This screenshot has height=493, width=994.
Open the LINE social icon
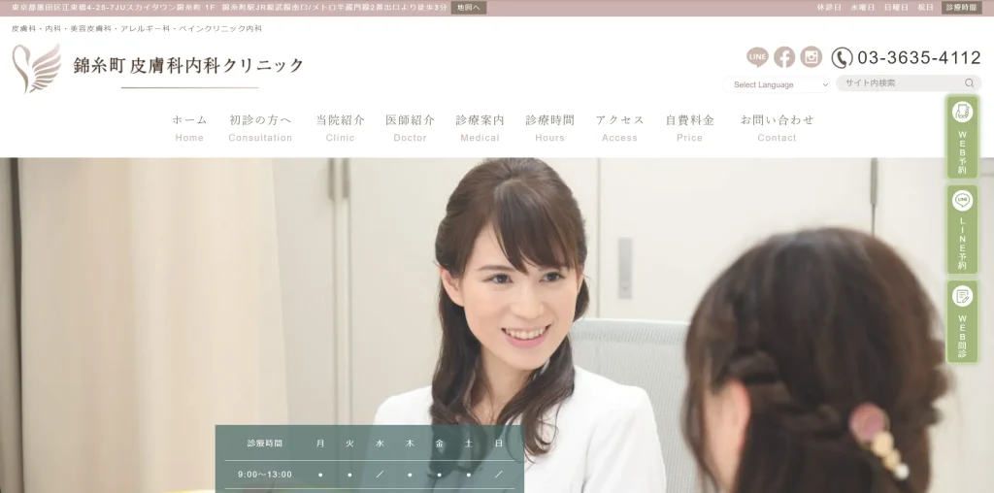(x=757, y=57)
